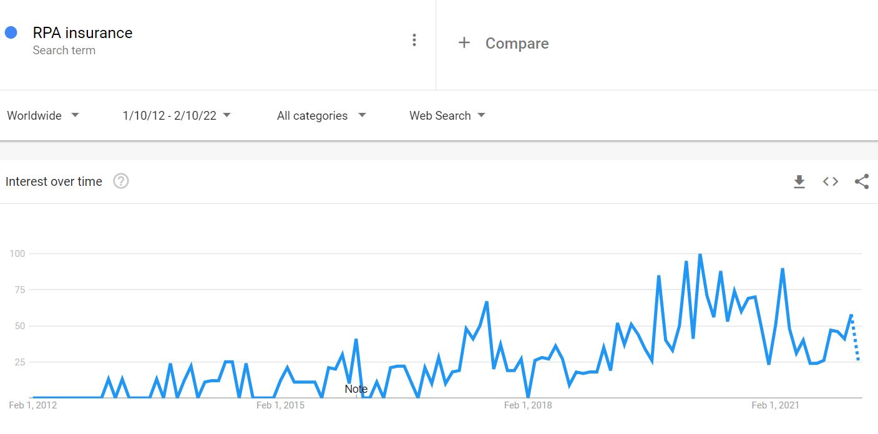Click the Interest over time heading
Image resolution: width=878 pixels, height=434 pixels.
pyautogui.click(x=54, y=181)
